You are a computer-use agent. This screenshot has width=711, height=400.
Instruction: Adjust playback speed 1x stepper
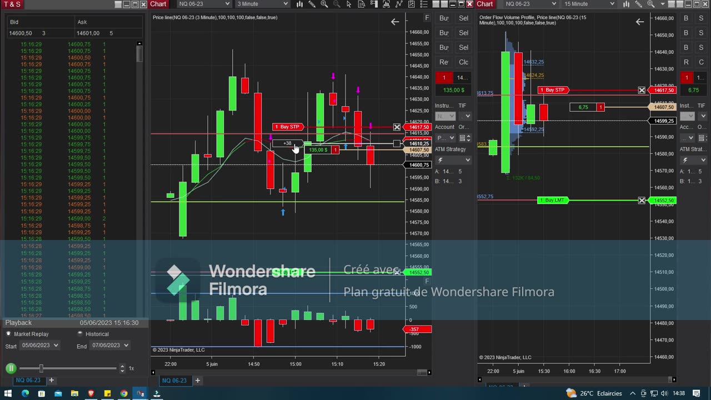pyautogui.click(x=122, y=368)
